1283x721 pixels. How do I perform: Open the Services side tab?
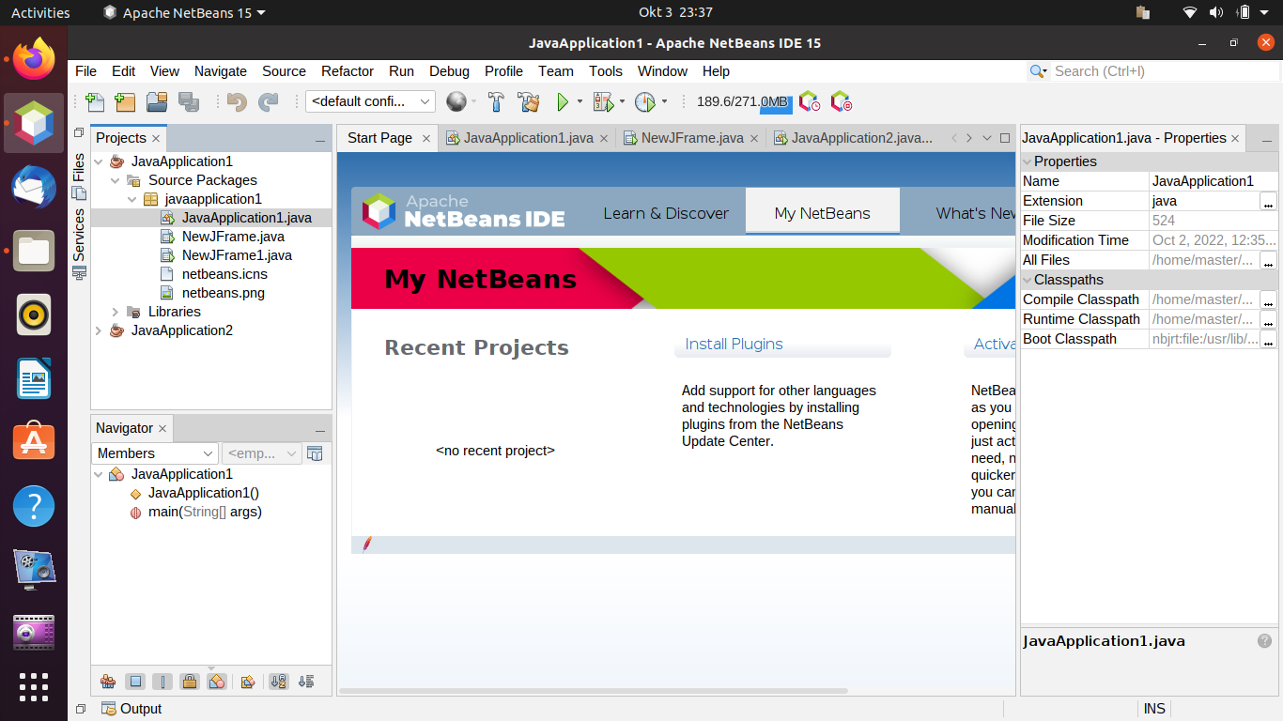(79, 243)
